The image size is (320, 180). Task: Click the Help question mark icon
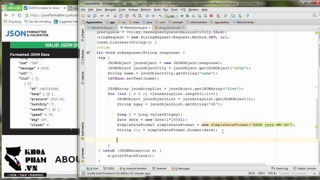tap(247, 15)
